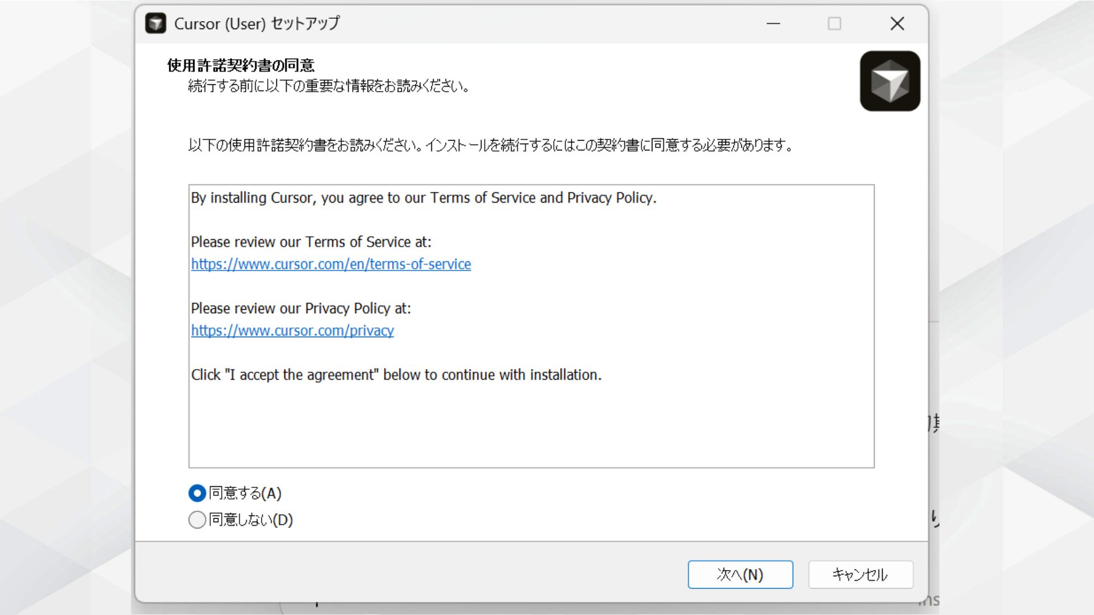Click the キャンセル button
Viewport: 1094px width, 615px height.
pos(860,575)
